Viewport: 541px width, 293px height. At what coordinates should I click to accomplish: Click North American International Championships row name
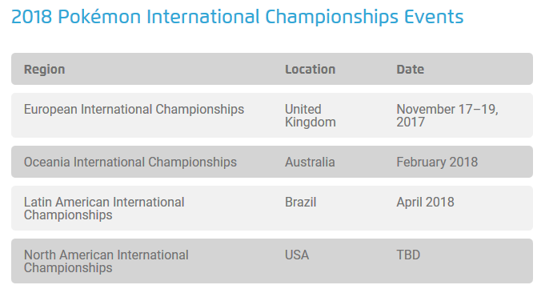(x=106, y=261)
